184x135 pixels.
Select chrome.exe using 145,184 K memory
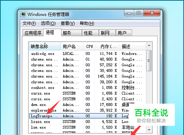tap(88, 76)
